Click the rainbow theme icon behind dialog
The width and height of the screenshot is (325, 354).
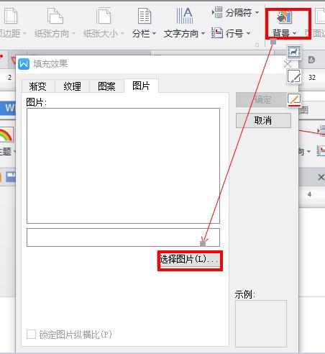[6, 135]
